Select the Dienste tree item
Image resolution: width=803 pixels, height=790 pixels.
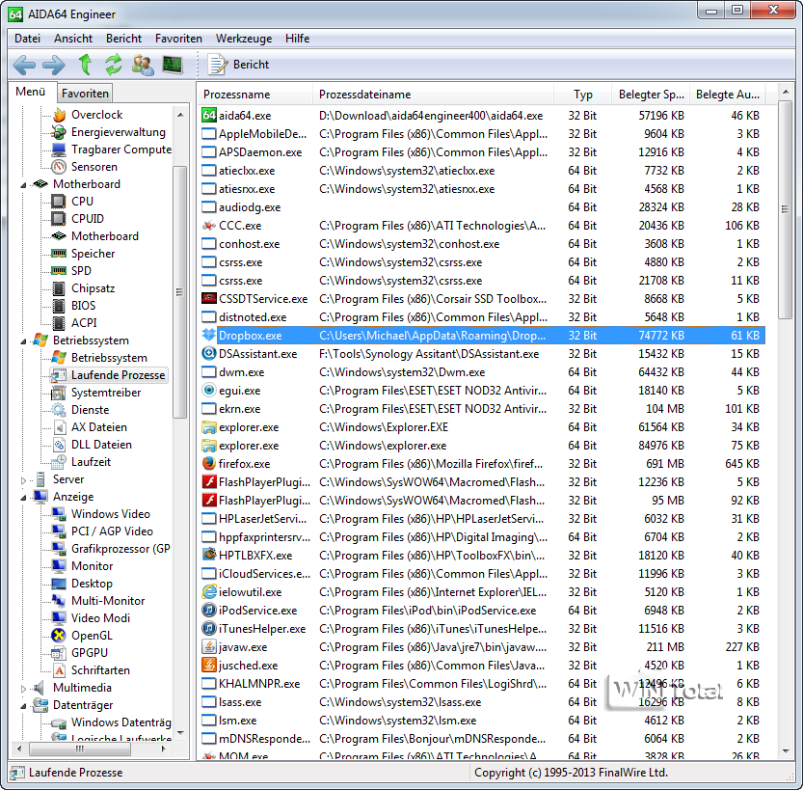click(x=91, y=410)
